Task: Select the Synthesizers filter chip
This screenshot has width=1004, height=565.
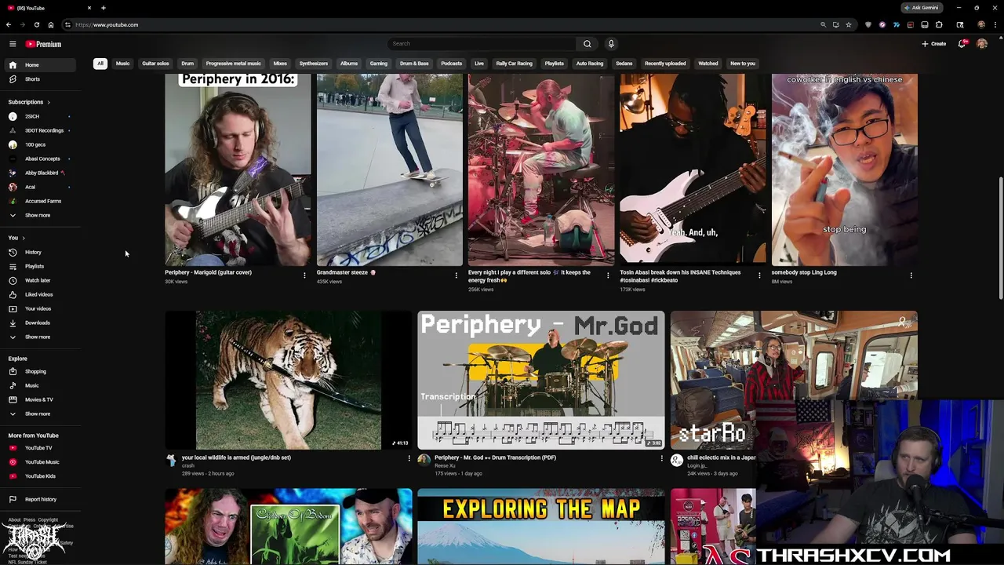Action: click(313, 64)
